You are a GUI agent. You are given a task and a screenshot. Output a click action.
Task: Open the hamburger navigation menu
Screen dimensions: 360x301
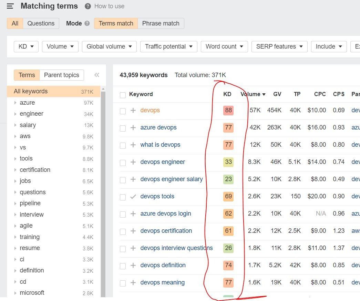click(x=10, y=6)
